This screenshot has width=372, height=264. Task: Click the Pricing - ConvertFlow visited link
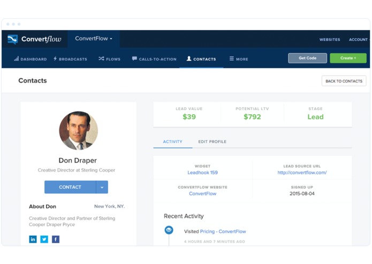[223, 231]
